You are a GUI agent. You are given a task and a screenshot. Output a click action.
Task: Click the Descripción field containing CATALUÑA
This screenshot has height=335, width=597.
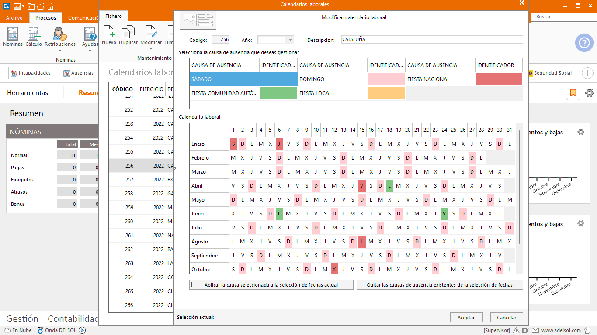[x=431, y=40]
